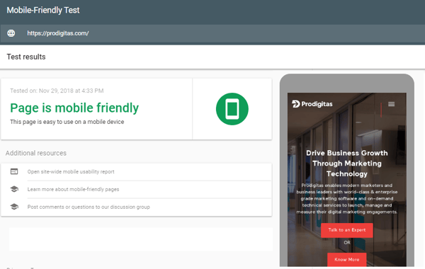Click the Prodigitas logo in the preview
The height and width of the screenshot is (269, 425).
click(x=312, y=104)
